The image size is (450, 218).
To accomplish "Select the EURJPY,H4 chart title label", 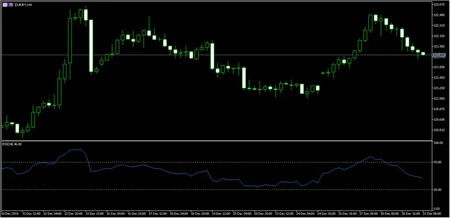I will point(23,5).
